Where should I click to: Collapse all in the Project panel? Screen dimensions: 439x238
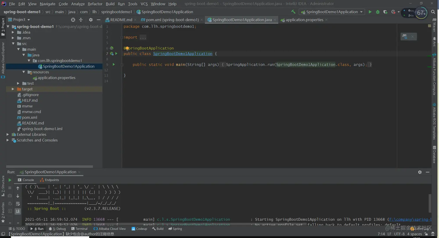point(81,20)
